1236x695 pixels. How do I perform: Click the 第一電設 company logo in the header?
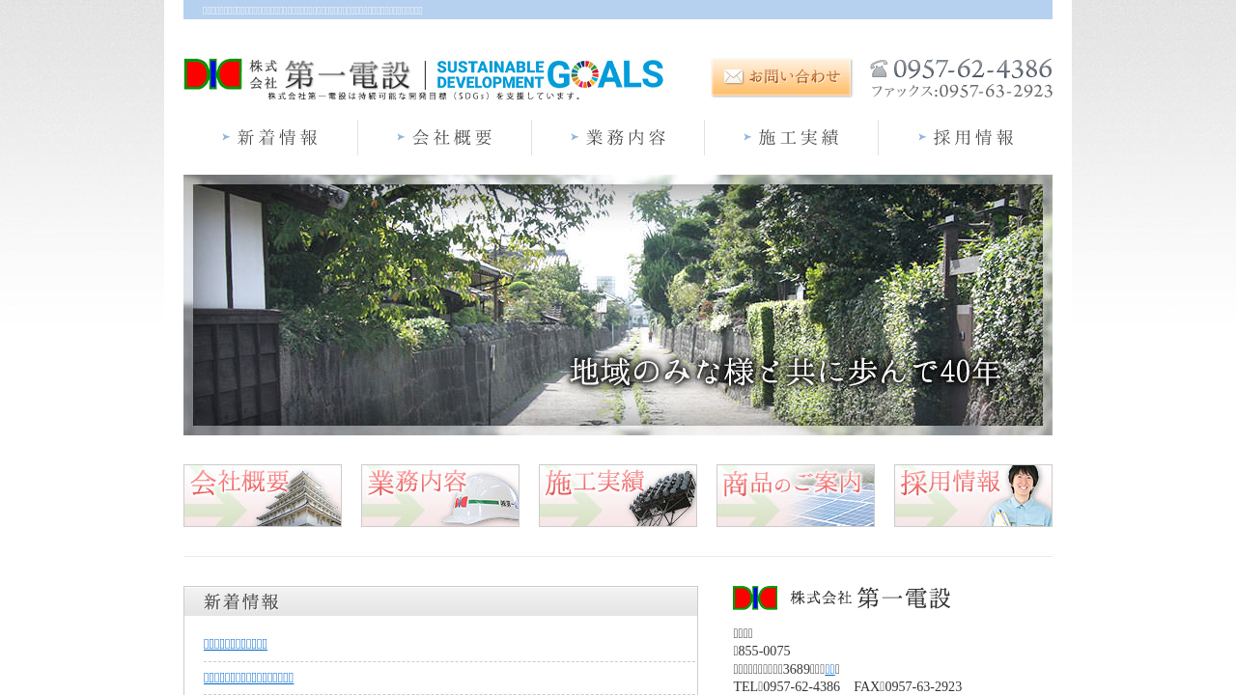pos(297,75)
